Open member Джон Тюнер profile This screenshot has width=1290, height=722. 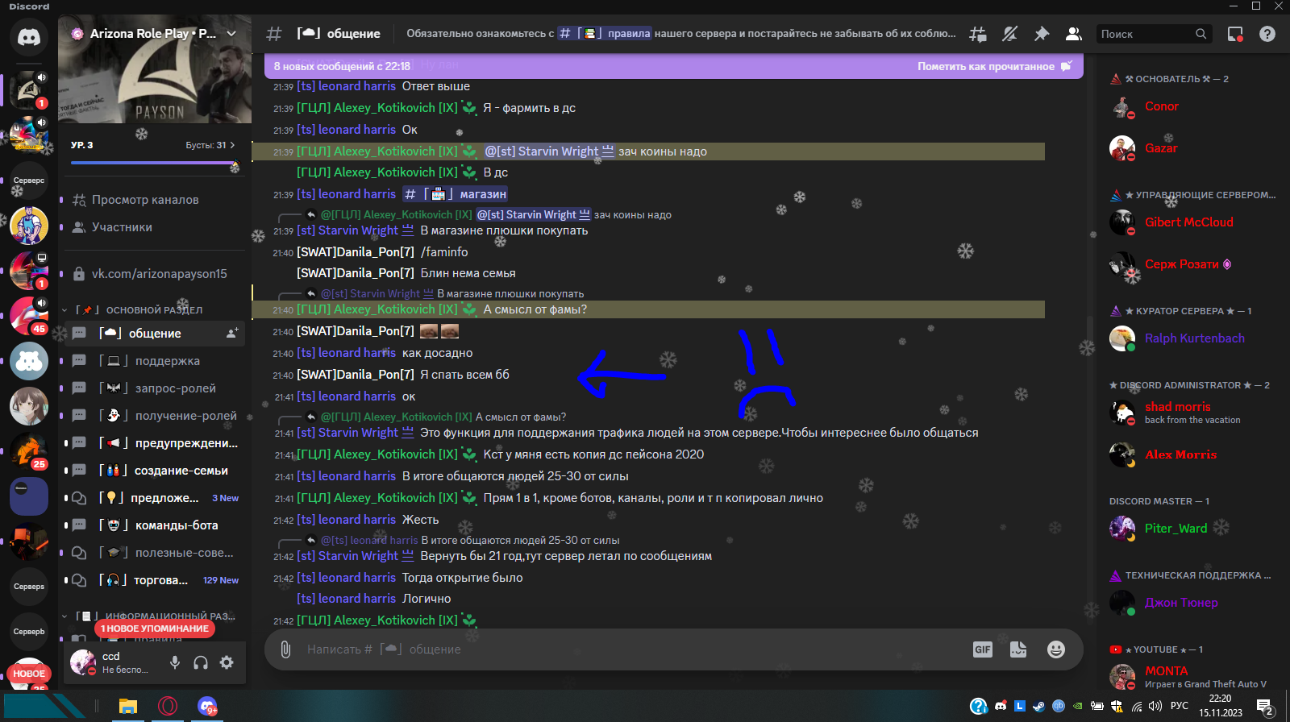pos(1188,603)
